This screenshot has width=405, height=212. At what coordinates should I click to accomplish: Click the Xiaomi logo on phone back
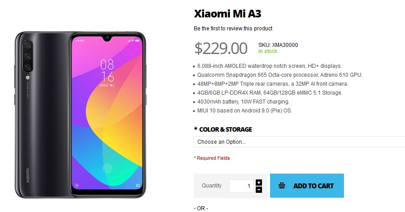(27, 175)
